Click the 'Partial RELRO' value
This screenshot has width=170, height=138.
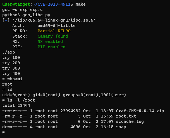coord(54,31)
